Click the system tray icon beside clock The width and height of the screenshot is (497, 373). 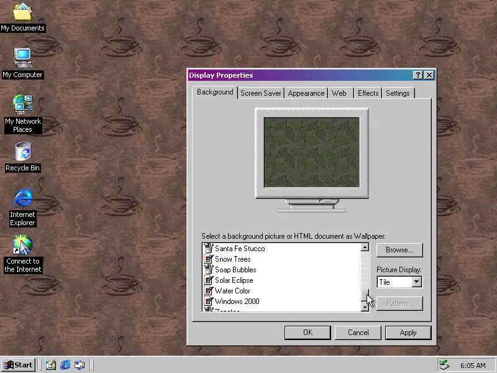(x=445, y=366)
